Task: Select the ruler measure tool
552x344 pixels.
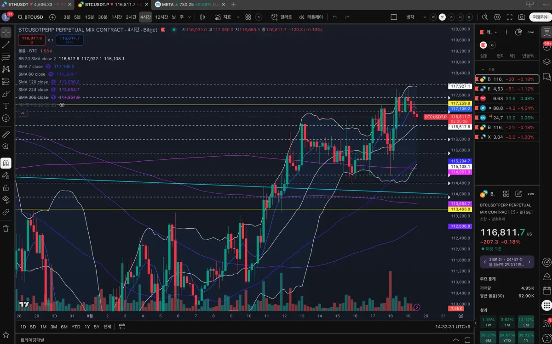Action: [6, 134]
